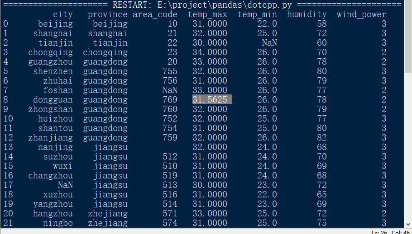Click chongqing in the province column
This screenshot has width=412, height=234.
tap(105, 52)
